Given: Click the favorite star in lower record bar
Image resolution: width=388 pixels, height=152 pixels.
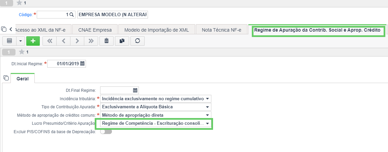Looking at the screenshot, I should click(22, 52).
